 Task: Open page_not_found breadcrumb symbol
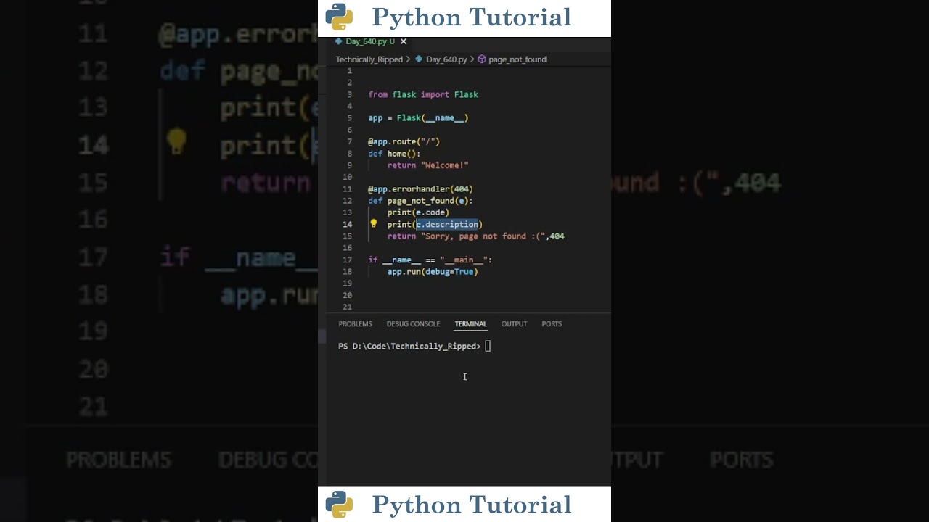[517, 59]
